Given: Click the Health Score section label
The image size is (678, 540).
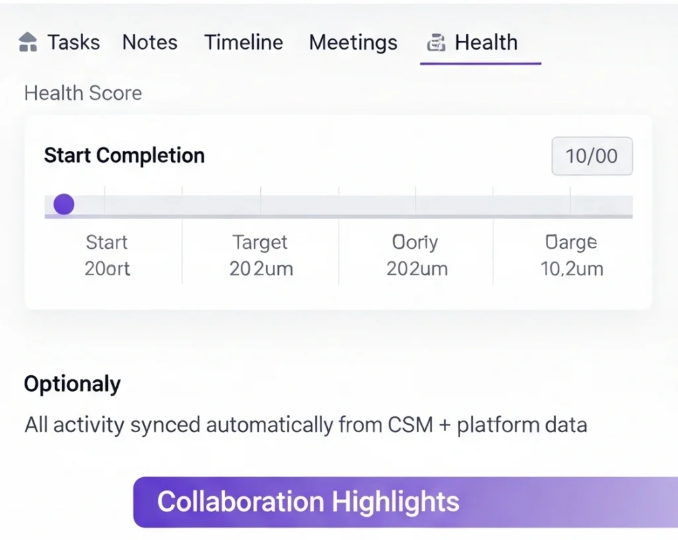Looking at the screenshot, I should coord(83,93).
